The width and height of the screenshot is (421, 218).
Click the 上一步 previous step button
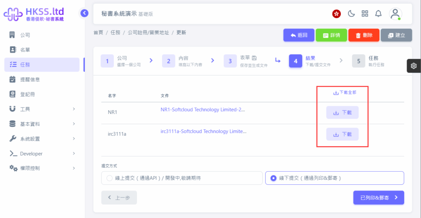119,197
